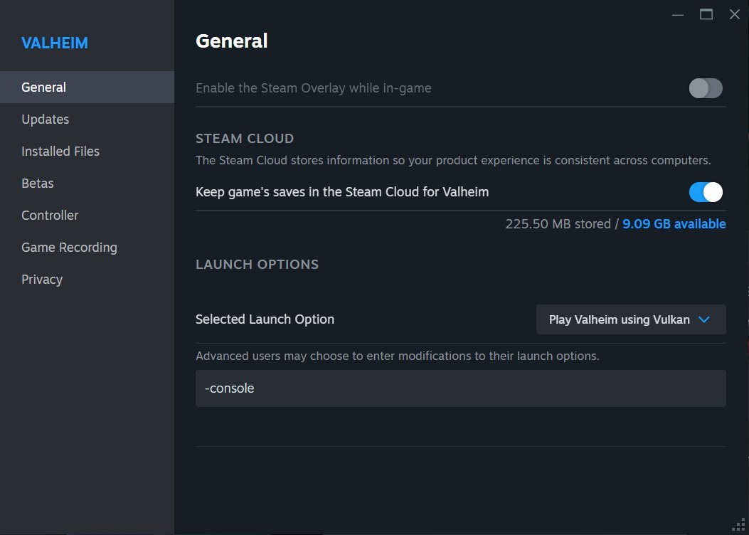Click the minimize window icon
The image size is (749, 535).
pos(678,14)
